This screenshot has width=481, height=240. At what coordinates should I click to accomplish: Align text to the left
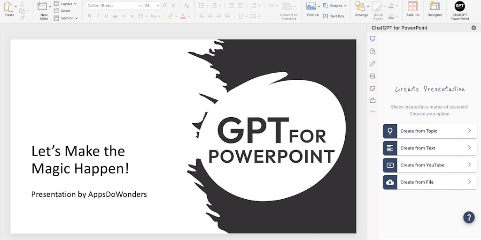(202, 16)
